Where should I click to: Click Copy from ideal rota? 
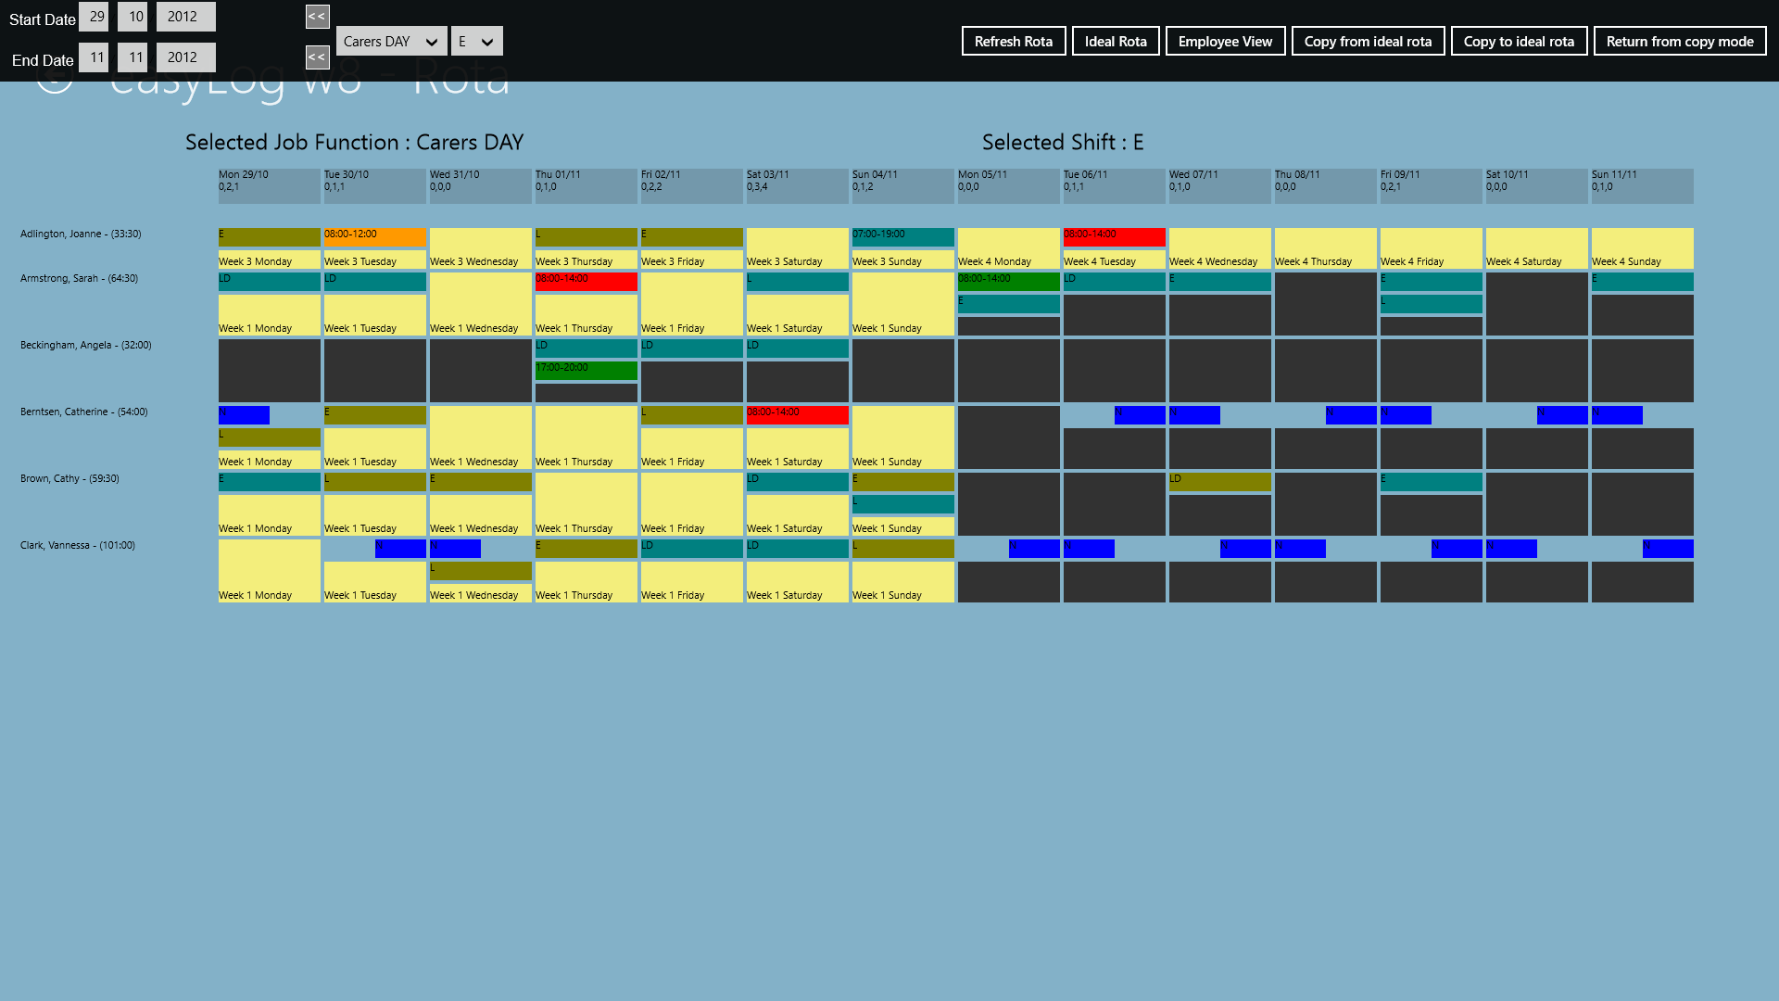point(1368,41)
